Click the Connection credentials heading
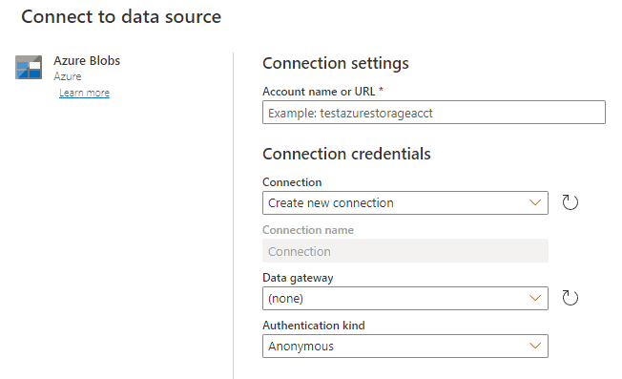622x379 pixels. (x=346, y=154)
